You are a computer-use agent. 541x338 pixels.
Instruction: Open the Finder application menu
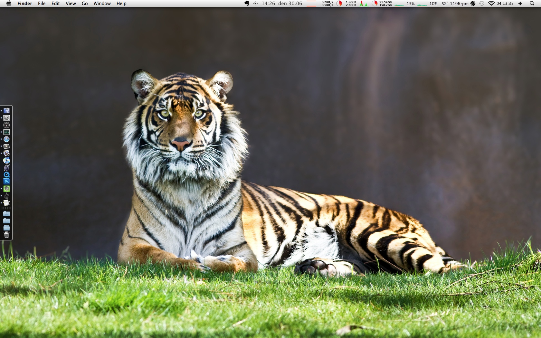25,4
